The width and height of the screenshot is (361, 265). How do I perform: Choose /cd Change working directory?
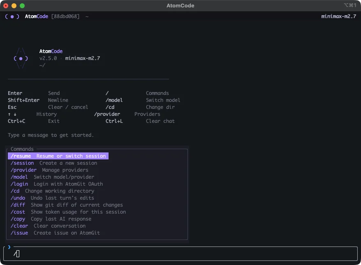[52, 191]
